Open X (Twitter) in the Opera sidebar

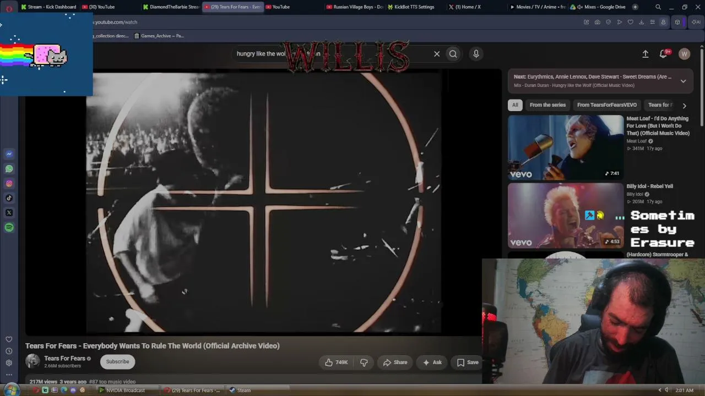(9, 213)
